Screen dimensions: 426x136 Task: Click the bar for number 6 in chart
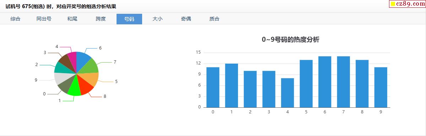[325, 82]
